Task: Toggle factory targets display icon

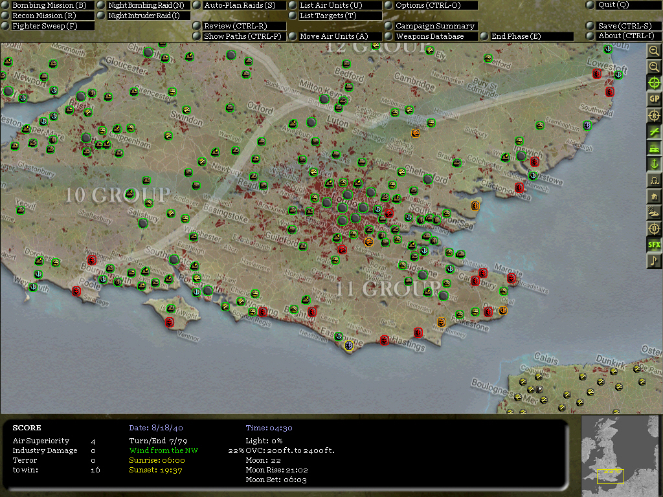Action: tap(654, 148)
